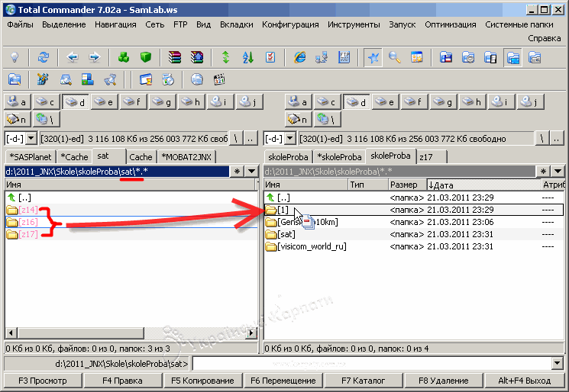
Task: Open the Файлы menu
Action: tap(20, 24)
